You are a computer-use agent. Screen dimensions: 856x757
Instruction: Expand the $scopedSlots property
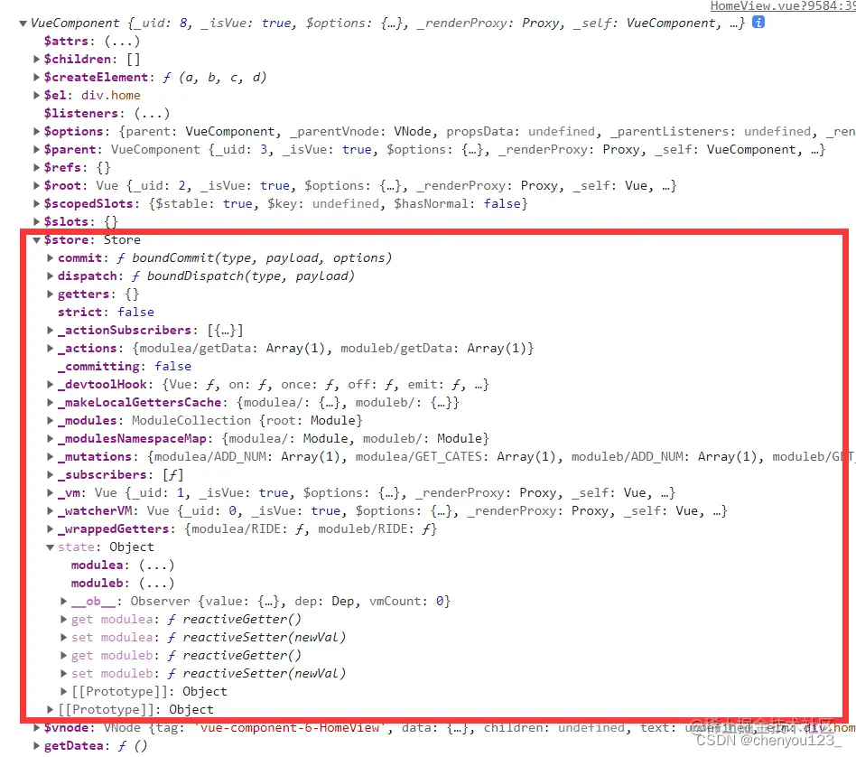tap(37, 204)
